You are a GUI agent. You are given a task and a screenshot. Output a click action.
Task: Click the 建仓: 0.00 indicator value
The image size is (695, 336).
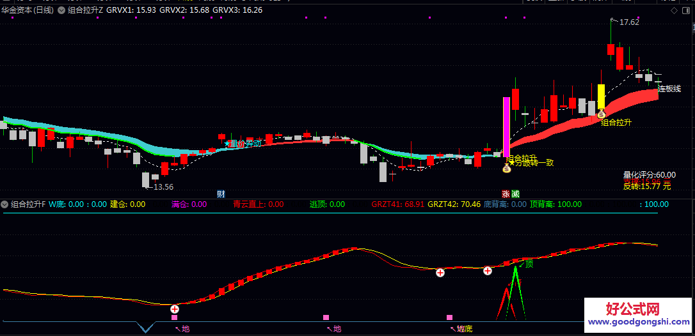(x=127, y=204)
